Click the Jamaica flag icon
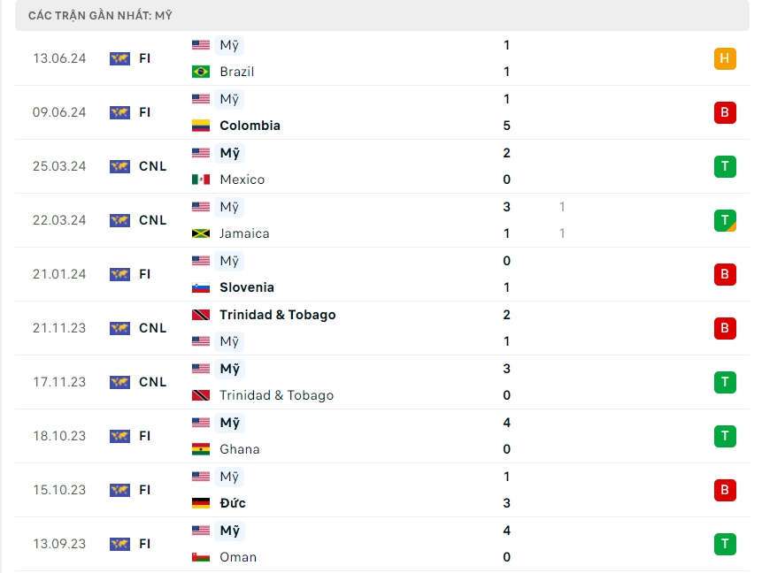 pos(201,233)
